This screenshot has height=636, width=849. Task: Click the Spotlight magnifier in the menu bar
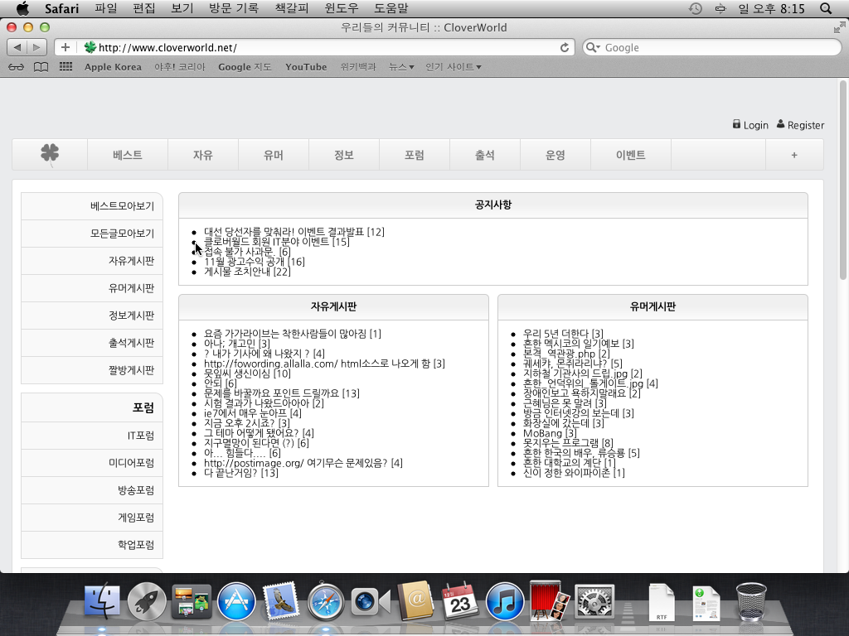[x=825, y=8]
